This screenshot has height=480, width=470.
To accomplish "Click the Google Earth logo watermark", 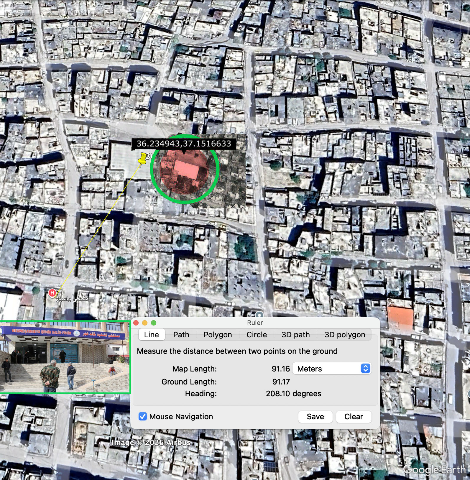I will pyautogui.click(x=434, y=469).
